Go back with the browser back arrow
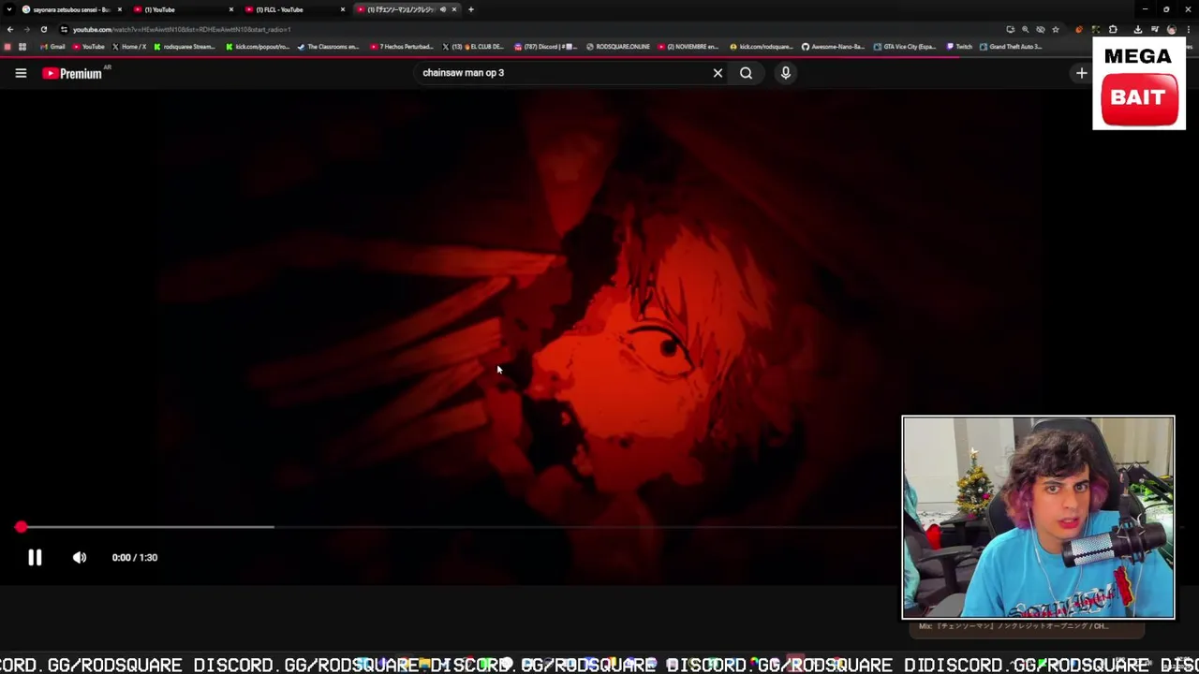The width and height of the screenshot is (1199, 674). [10, 29]
